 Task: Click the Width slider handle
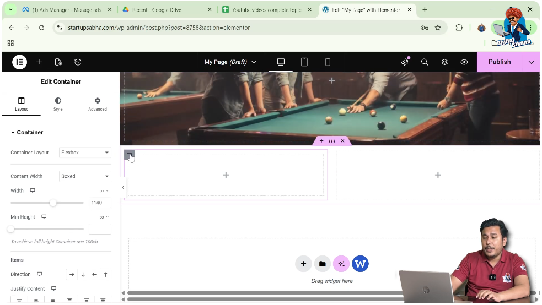point(53,203)
